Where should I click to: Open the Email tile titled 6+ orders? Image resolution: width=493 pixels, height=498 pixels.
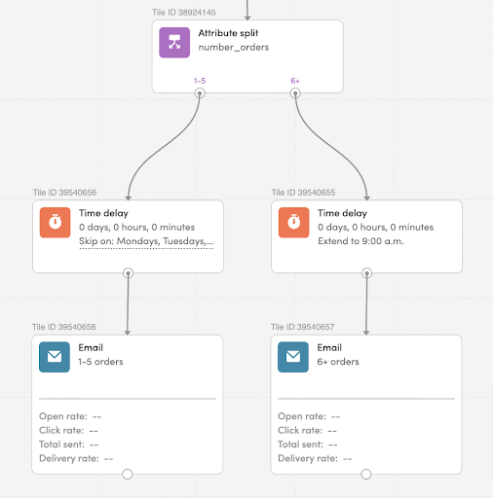tap(366, 405)
